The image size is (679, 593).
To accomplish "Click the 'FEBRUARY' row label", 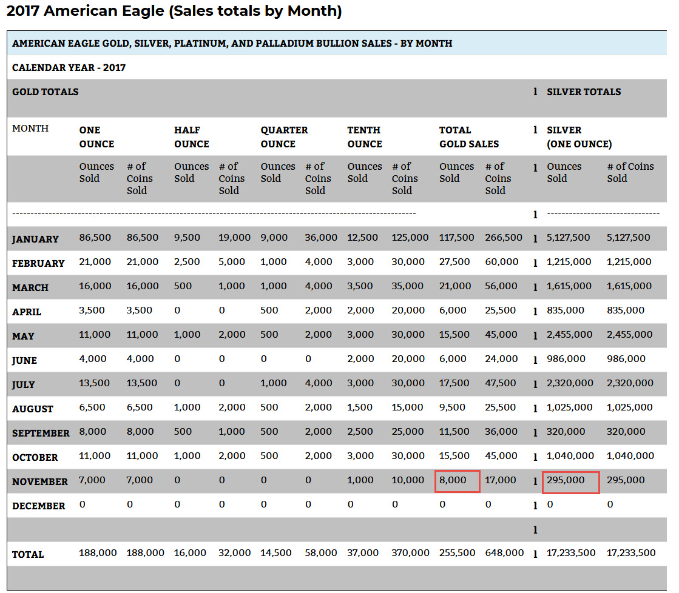I will point(38,263).
